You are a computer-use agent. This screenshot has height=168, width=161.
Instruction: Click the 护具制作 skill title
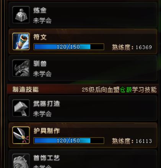click(47, 131)
